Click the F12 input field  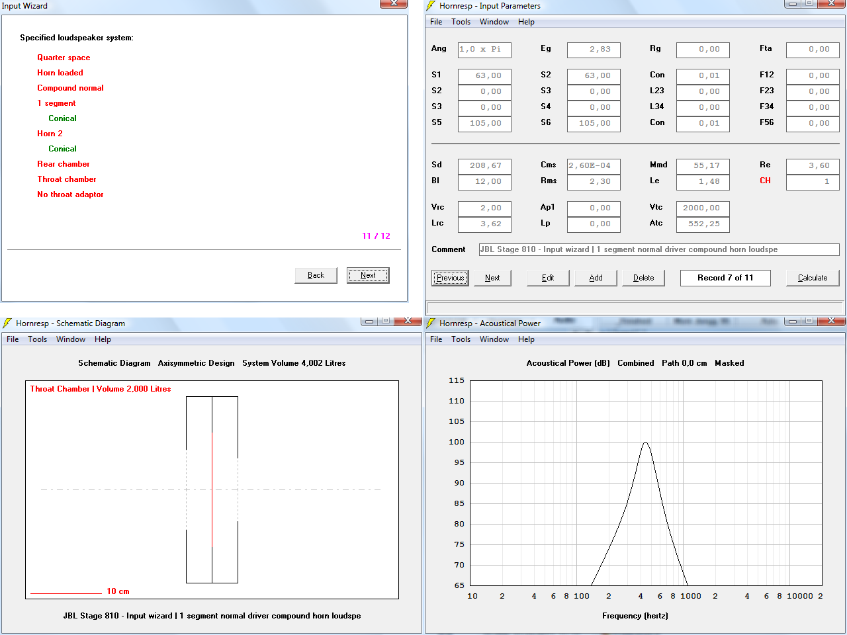point(813,76)
